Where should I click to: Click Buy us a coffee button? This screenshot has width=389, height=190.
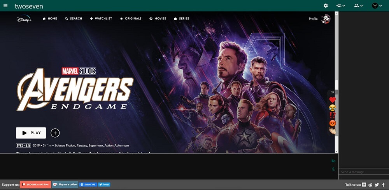click(x=65, y=185)
